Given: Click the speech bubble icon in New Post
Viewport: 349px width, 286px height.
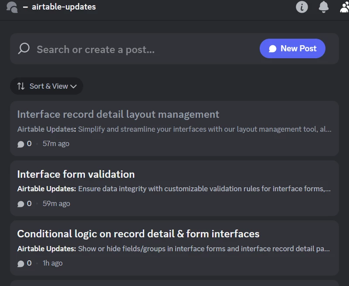Looking at the screenshot, I should [272, 49].
